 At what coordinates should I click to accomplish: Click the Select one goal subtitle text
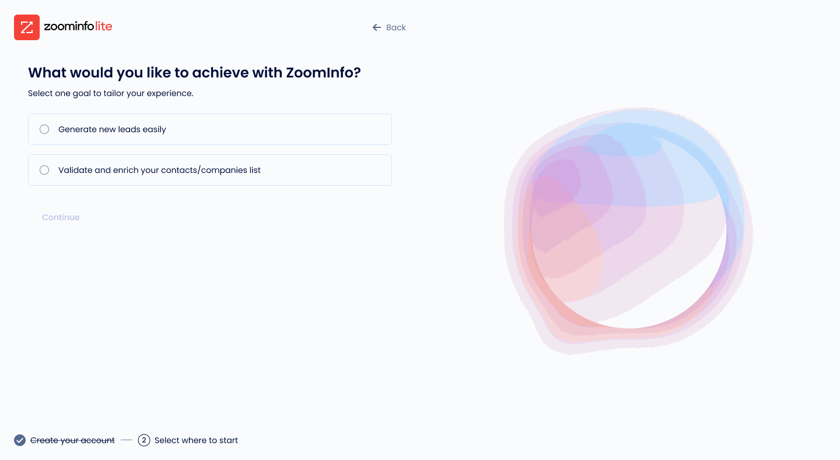click(110, 93)
